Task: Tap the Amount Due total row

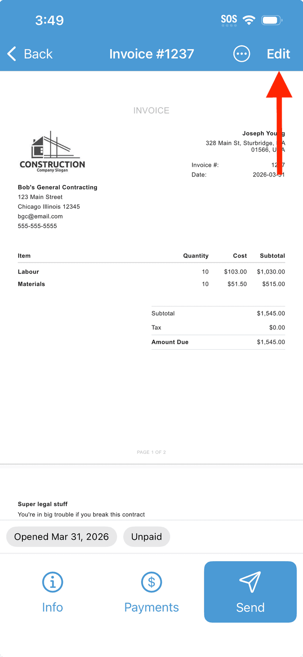Action: 218,342
